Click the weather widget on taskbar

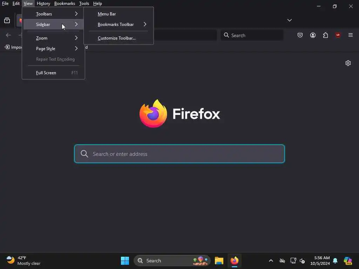23,261
